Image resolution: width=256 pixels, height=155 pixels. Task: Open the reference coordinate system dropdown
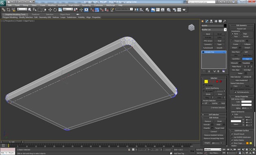click(68, 9)
